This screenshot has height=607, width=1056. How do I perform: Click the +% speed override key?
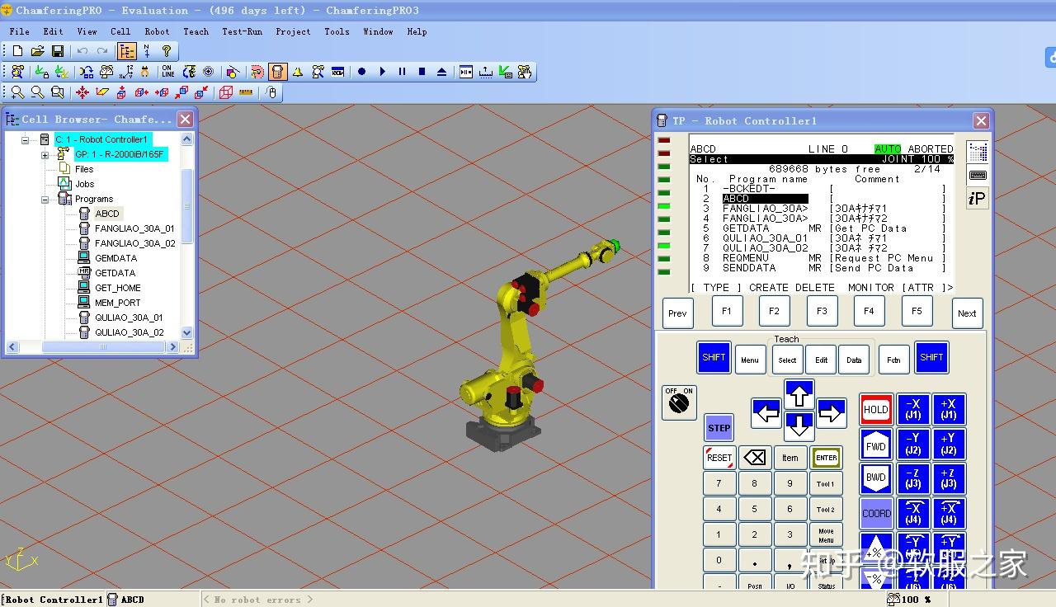[x=876, y=548]
